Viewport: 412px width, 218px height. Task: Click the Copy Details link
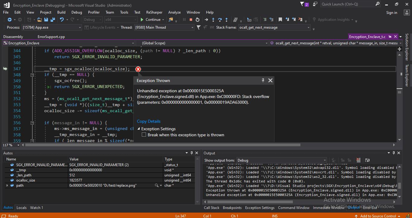pyautogui.click(x=148, y=121)
